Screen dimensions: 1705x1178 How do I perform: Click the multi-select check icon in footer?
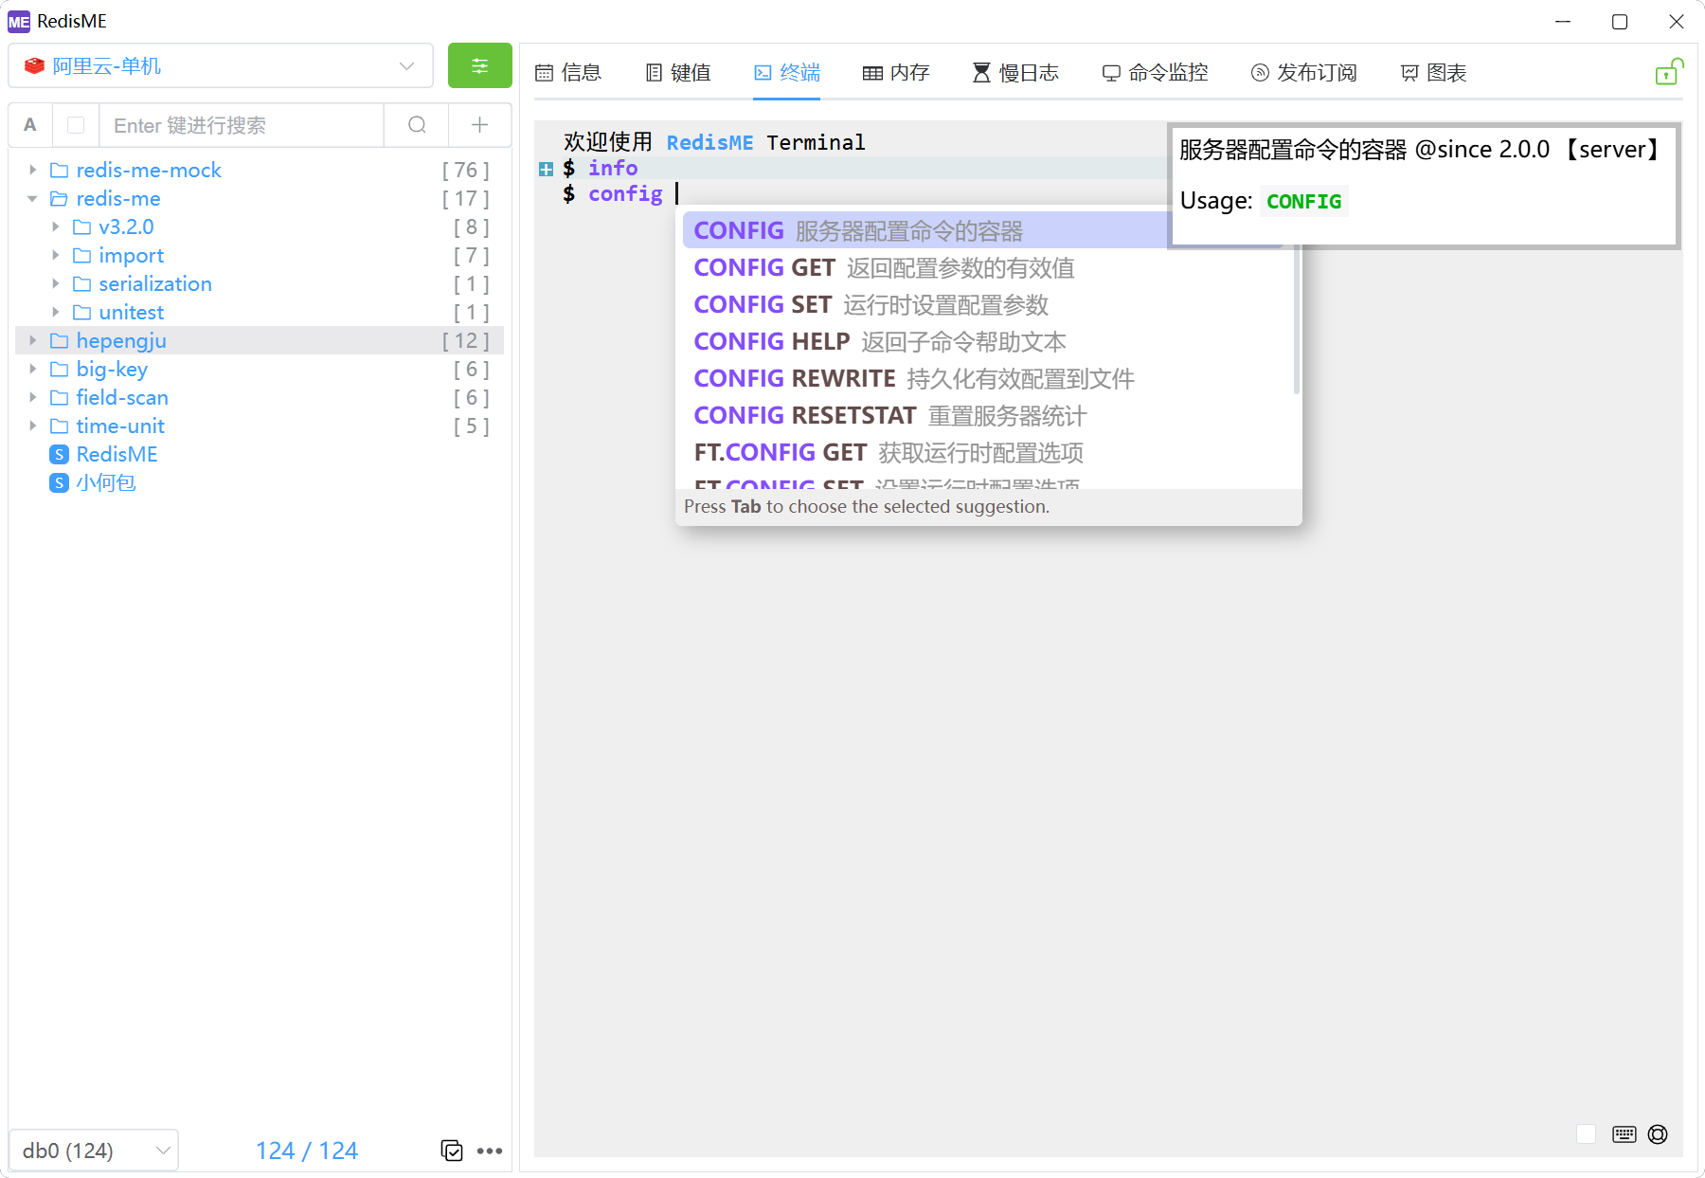point(452,1151)
